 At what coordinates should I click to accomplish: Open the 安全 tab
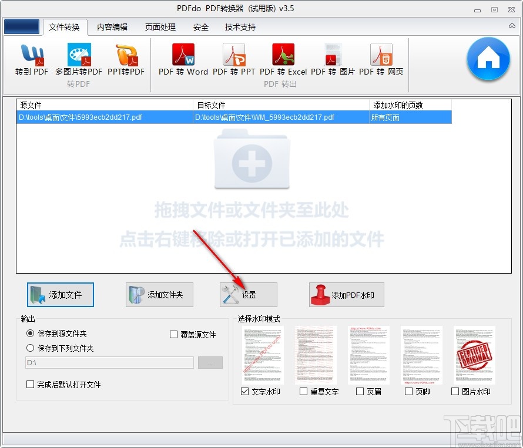[x=201, y=27]
